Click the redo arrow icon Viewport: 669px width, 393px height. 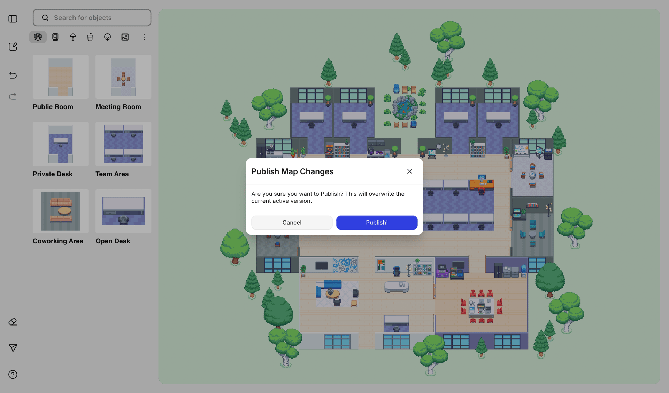click(13, 96)
